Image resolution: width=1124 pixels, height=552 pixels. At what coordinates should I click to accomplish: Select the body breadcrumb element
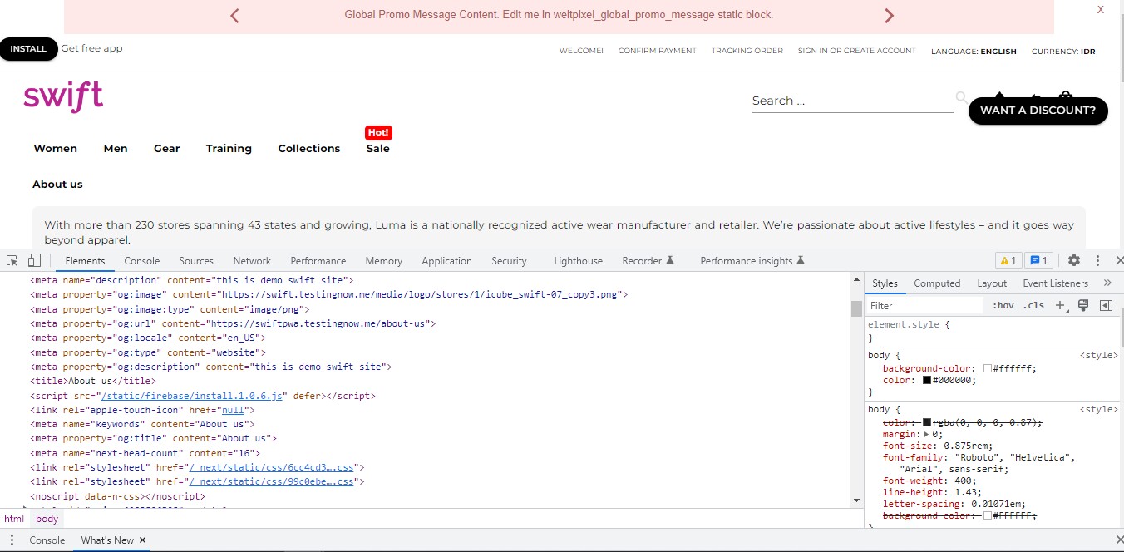[x=47, y=519]
